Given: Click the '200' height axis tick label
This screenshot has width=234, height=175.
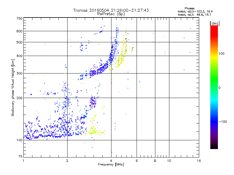Looking at the screenshot, I should 19,98.
